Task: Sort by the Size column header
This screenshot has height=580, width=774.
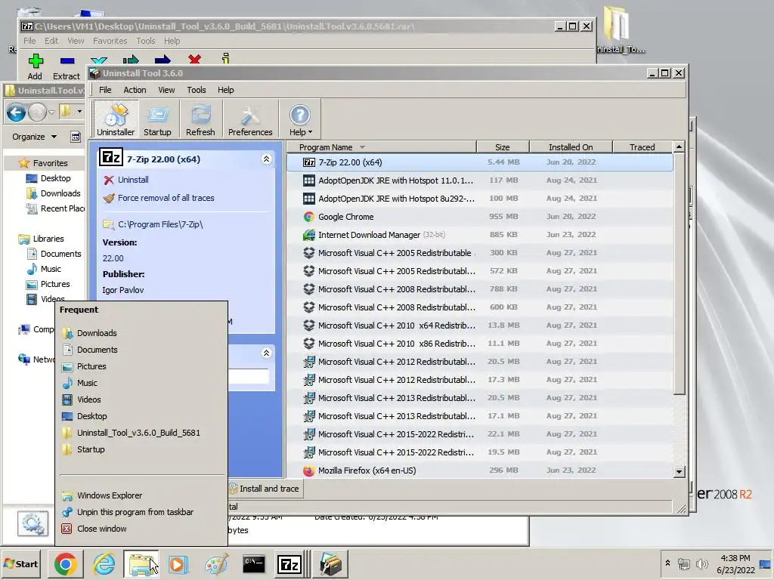Action: point(503,147)
